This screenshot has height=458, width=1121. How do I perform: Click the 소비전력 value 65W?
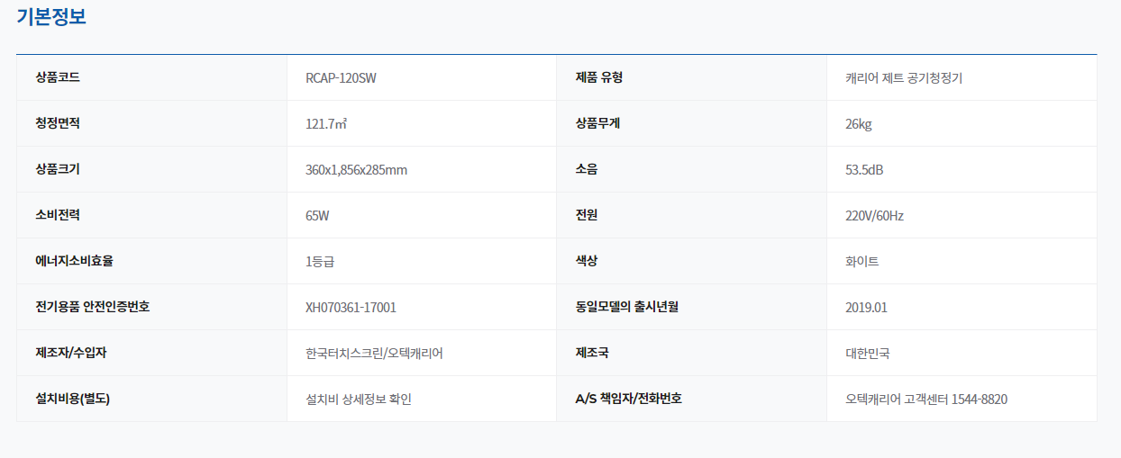[x=318, y=216]
